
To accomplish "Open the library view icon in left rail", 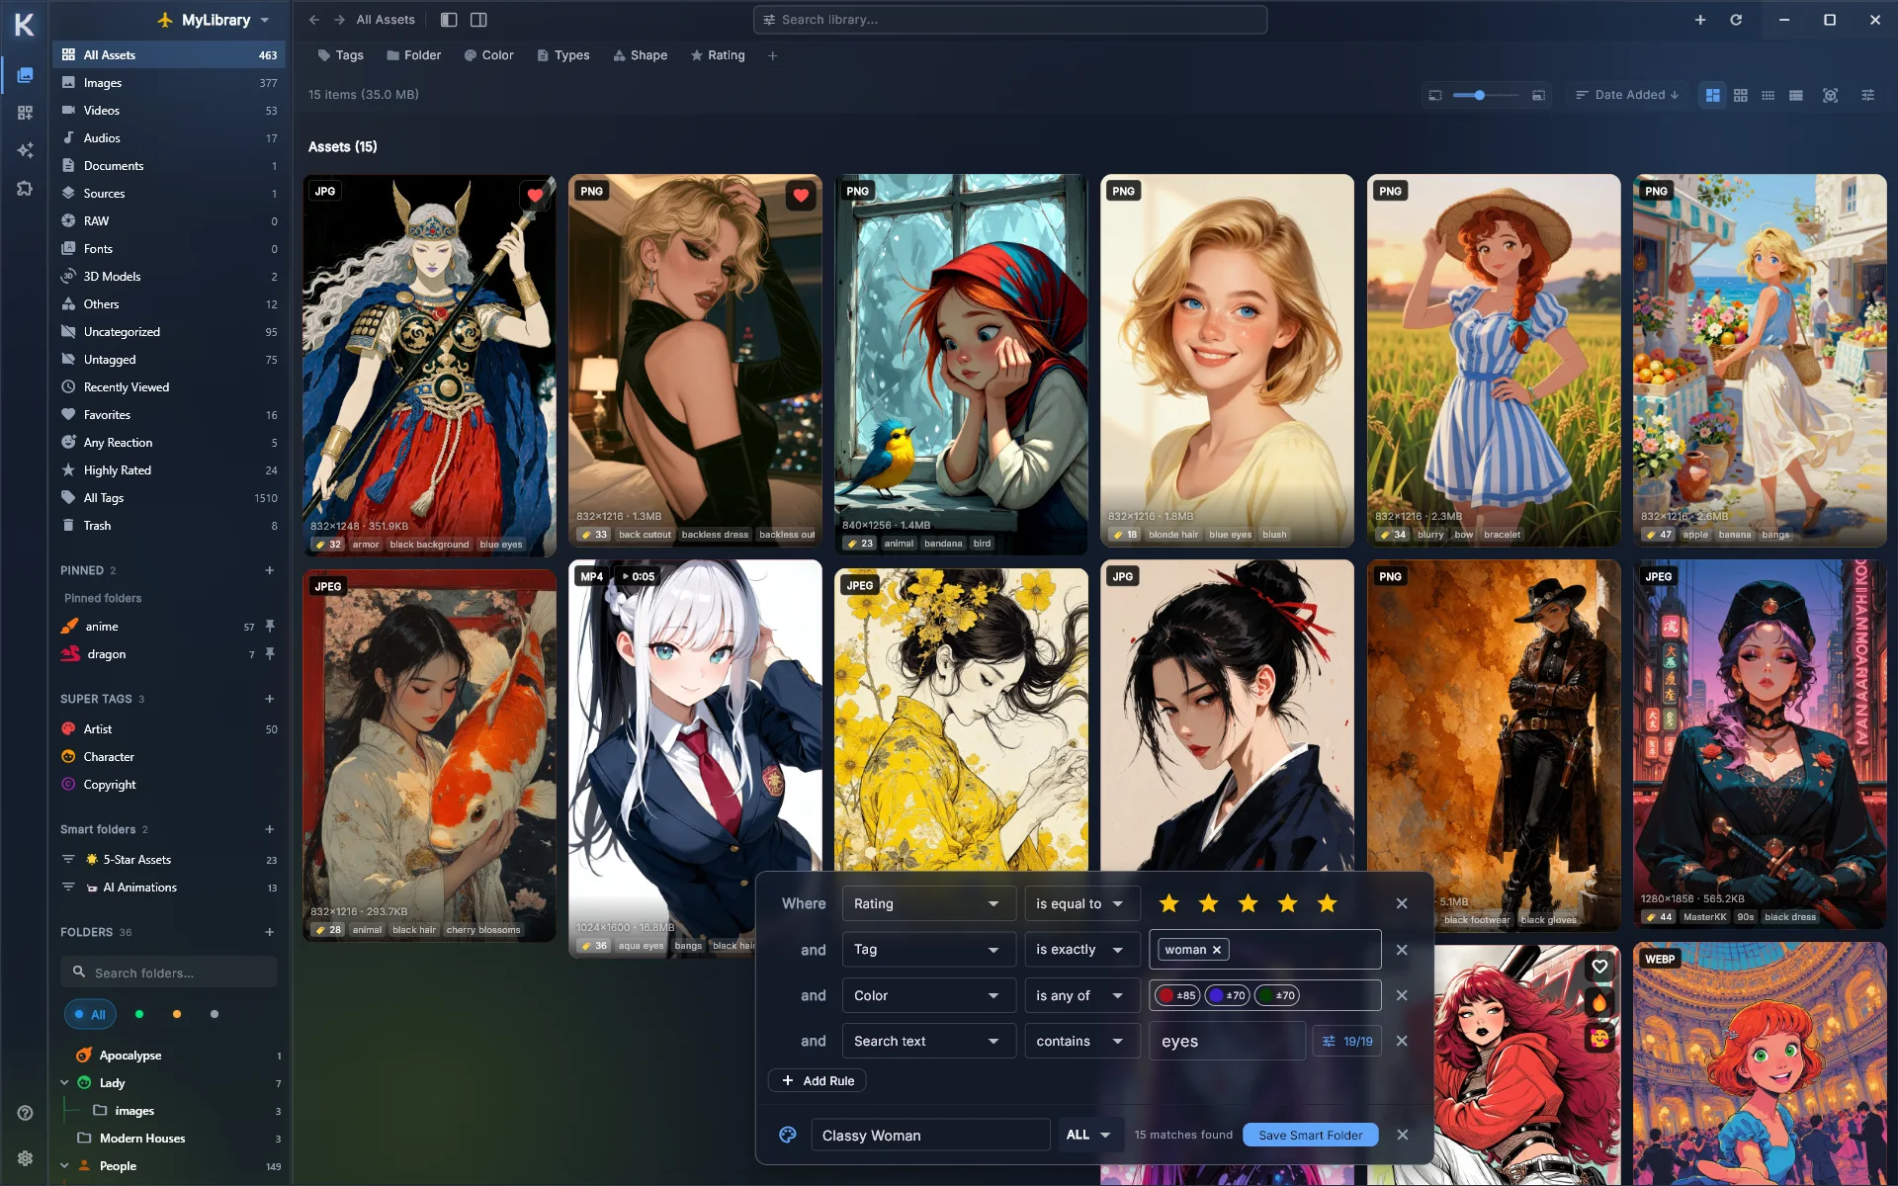I will (x=25, y=75).
